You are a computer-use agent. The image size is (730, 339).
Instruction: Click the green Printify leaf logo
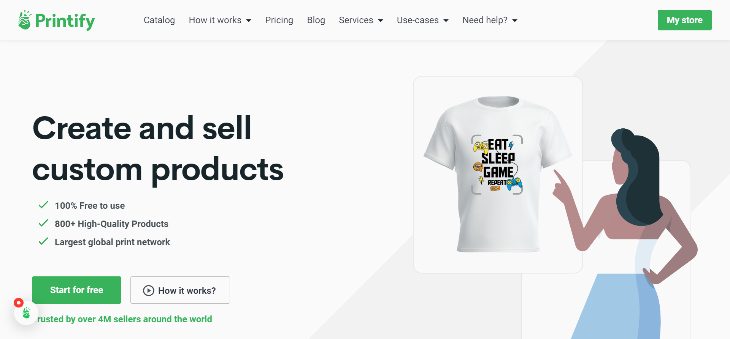(x=24, y=20)
